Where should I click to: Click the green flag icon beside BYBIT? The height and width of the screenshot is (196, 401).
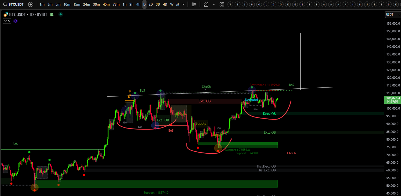click(x=51, y=15)
